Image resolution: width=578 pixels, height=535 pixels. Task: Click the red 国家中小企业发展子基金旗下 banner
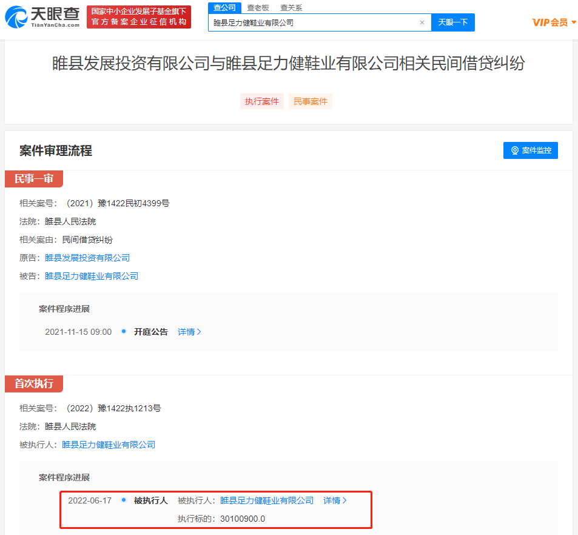[139, 17]
